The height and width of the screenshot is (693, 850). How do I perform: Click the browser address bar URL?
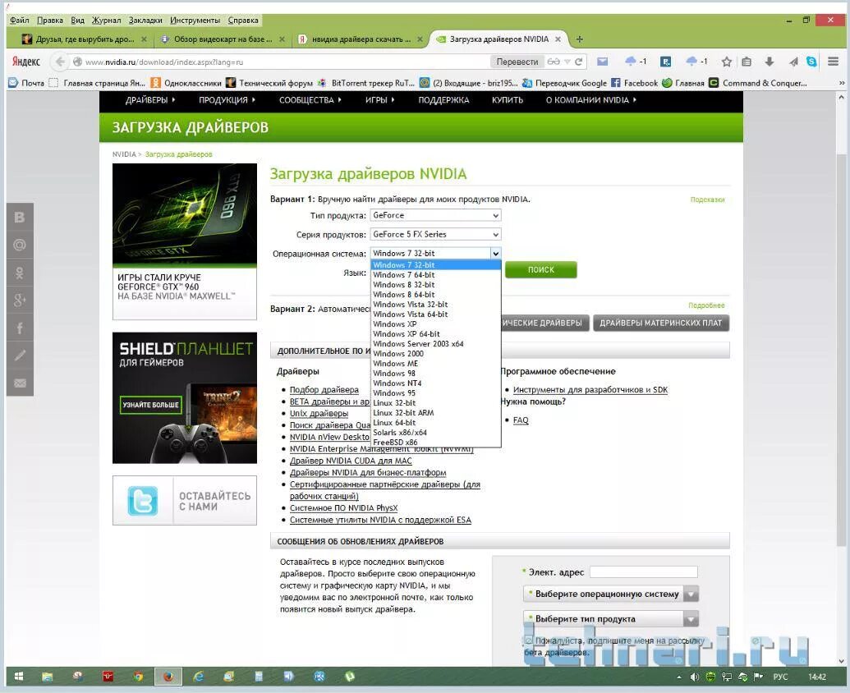pyautogui.click(x=164, y=62)
